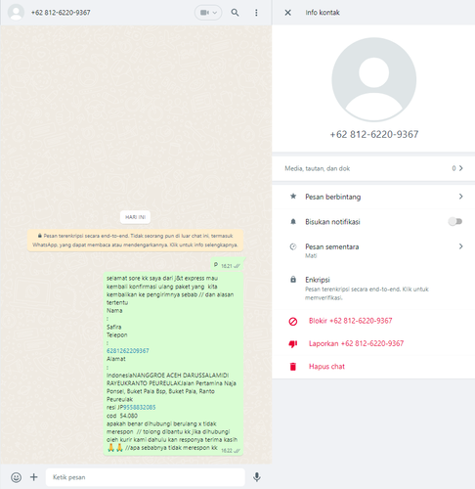This screenshot has height=489, width=475.
Task: Click Laporkan +62 812-6220-9367
Action: pyautogui.click(x=356, y=343)
